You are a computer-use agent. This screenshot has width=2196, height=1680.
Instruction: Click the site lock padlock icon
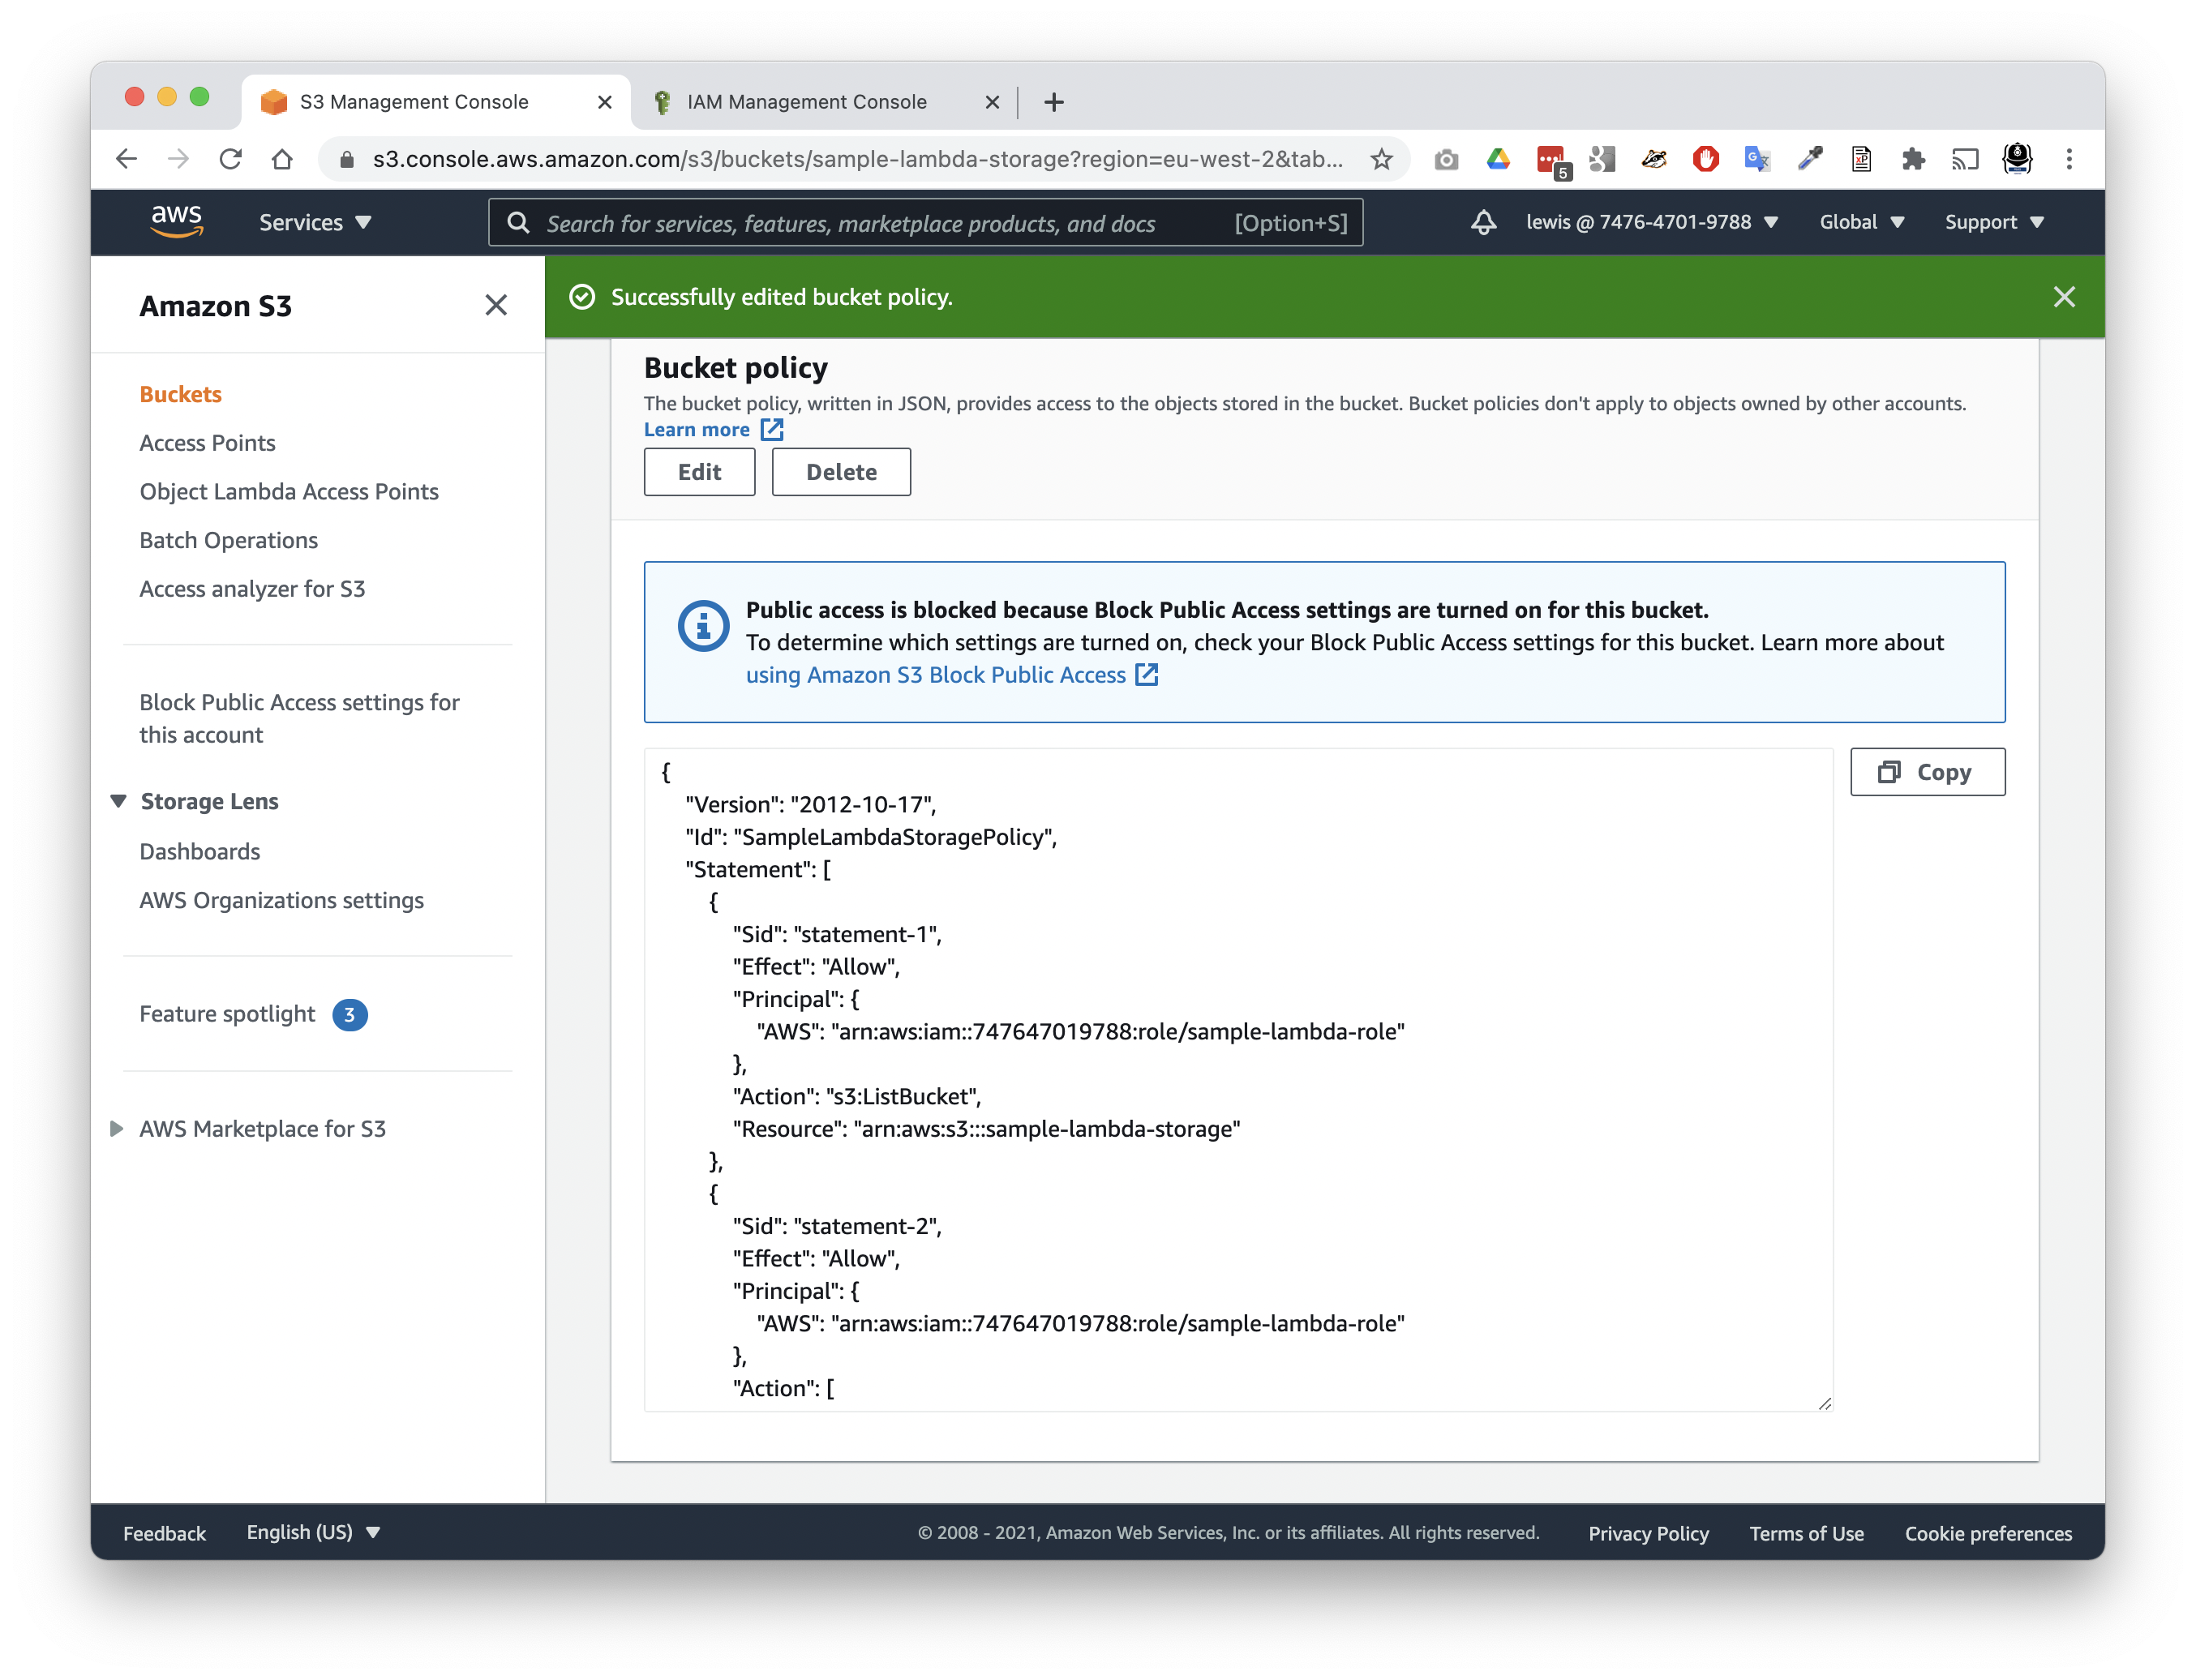point(347,159)
